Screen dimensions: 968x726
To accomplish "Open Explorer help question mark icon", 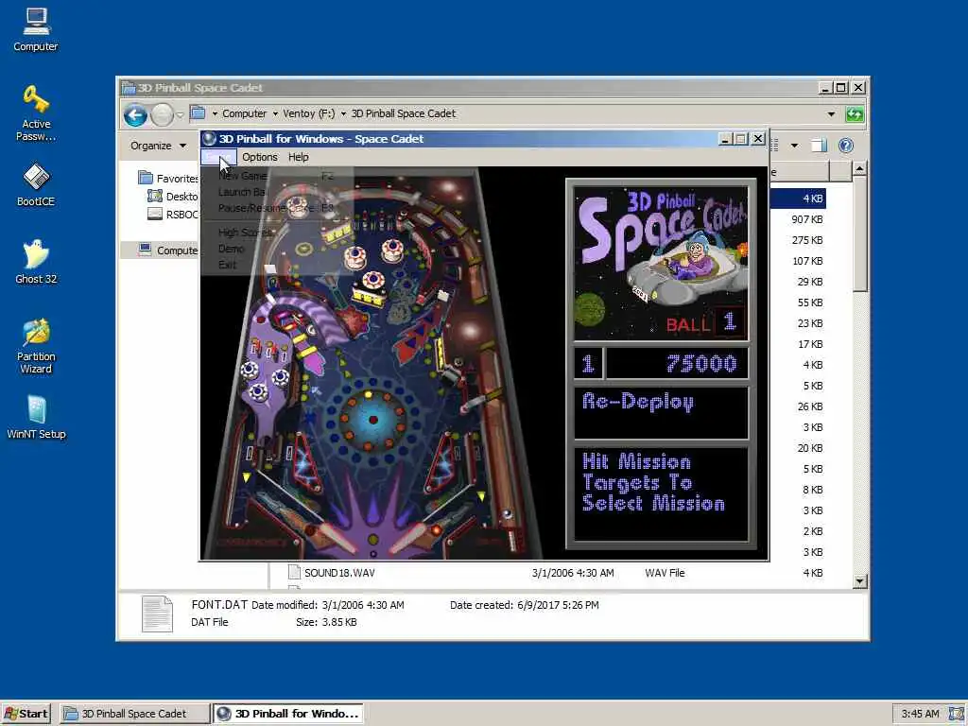I will tap(846, 146).
